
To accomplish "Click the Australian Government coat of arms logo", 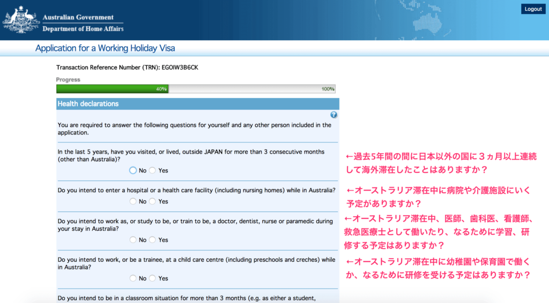I will 20,20.
